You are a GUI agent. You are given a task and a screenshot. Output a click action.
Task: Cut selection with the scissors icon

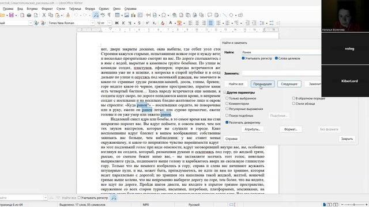tap(44, 16)
